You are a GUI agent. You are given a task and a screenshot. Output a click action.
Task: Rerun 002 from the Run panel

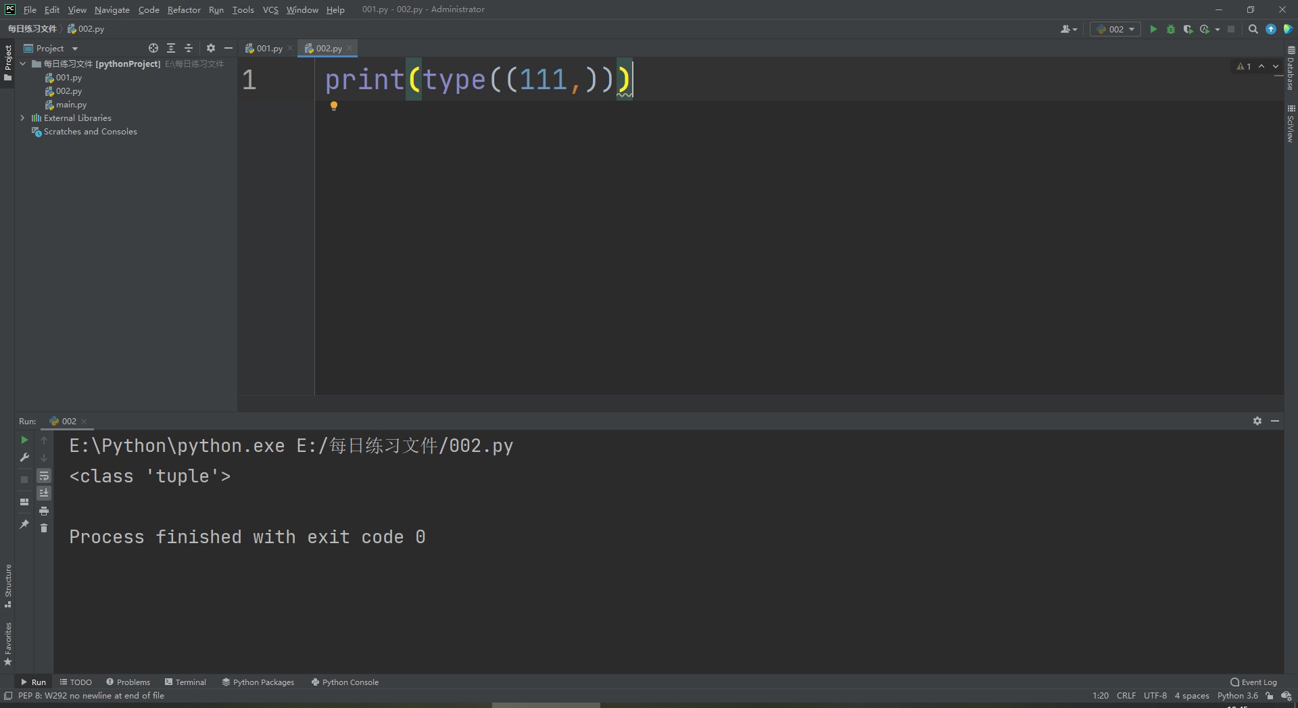click(24, 440)
